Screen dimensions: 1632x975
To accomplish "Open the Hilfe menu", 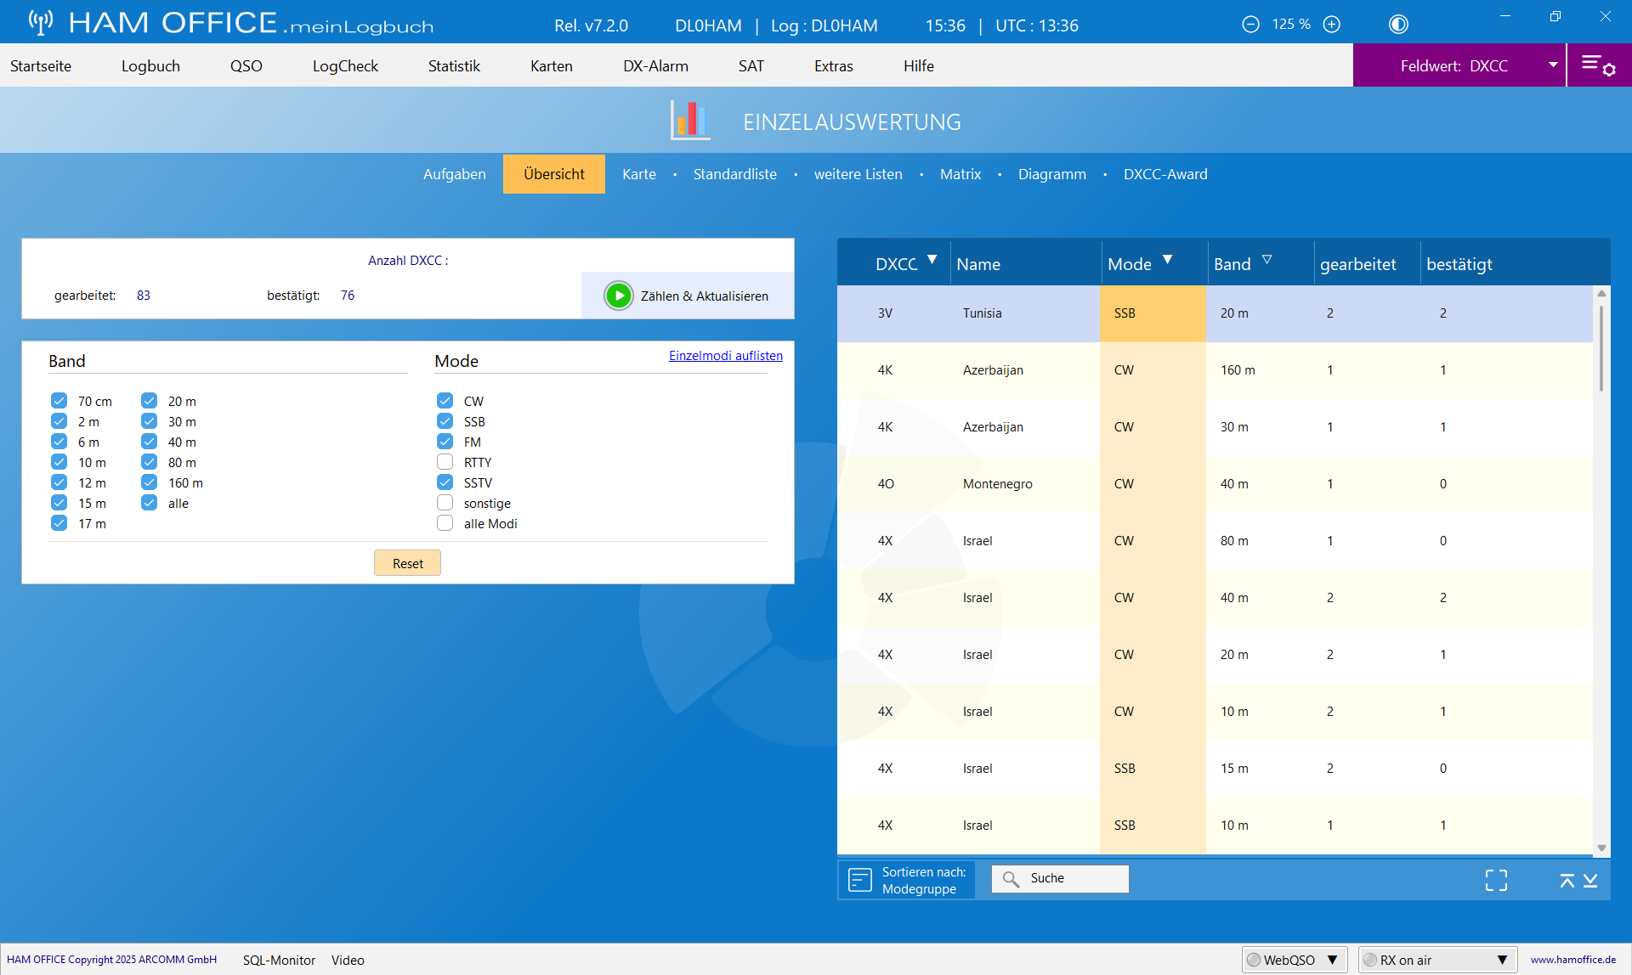I will [919, 65].
